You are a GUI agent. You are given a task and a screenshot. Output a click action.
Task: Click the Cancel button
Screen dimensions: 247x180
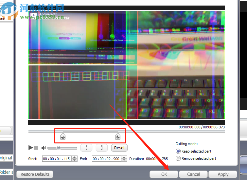click(x=193, y=174)
